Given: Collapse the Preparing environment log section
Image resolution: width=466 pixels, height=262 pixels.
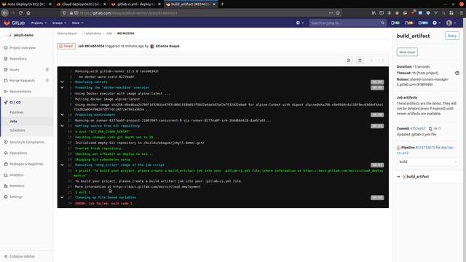Looking at the screenshot, I should 62,115.
